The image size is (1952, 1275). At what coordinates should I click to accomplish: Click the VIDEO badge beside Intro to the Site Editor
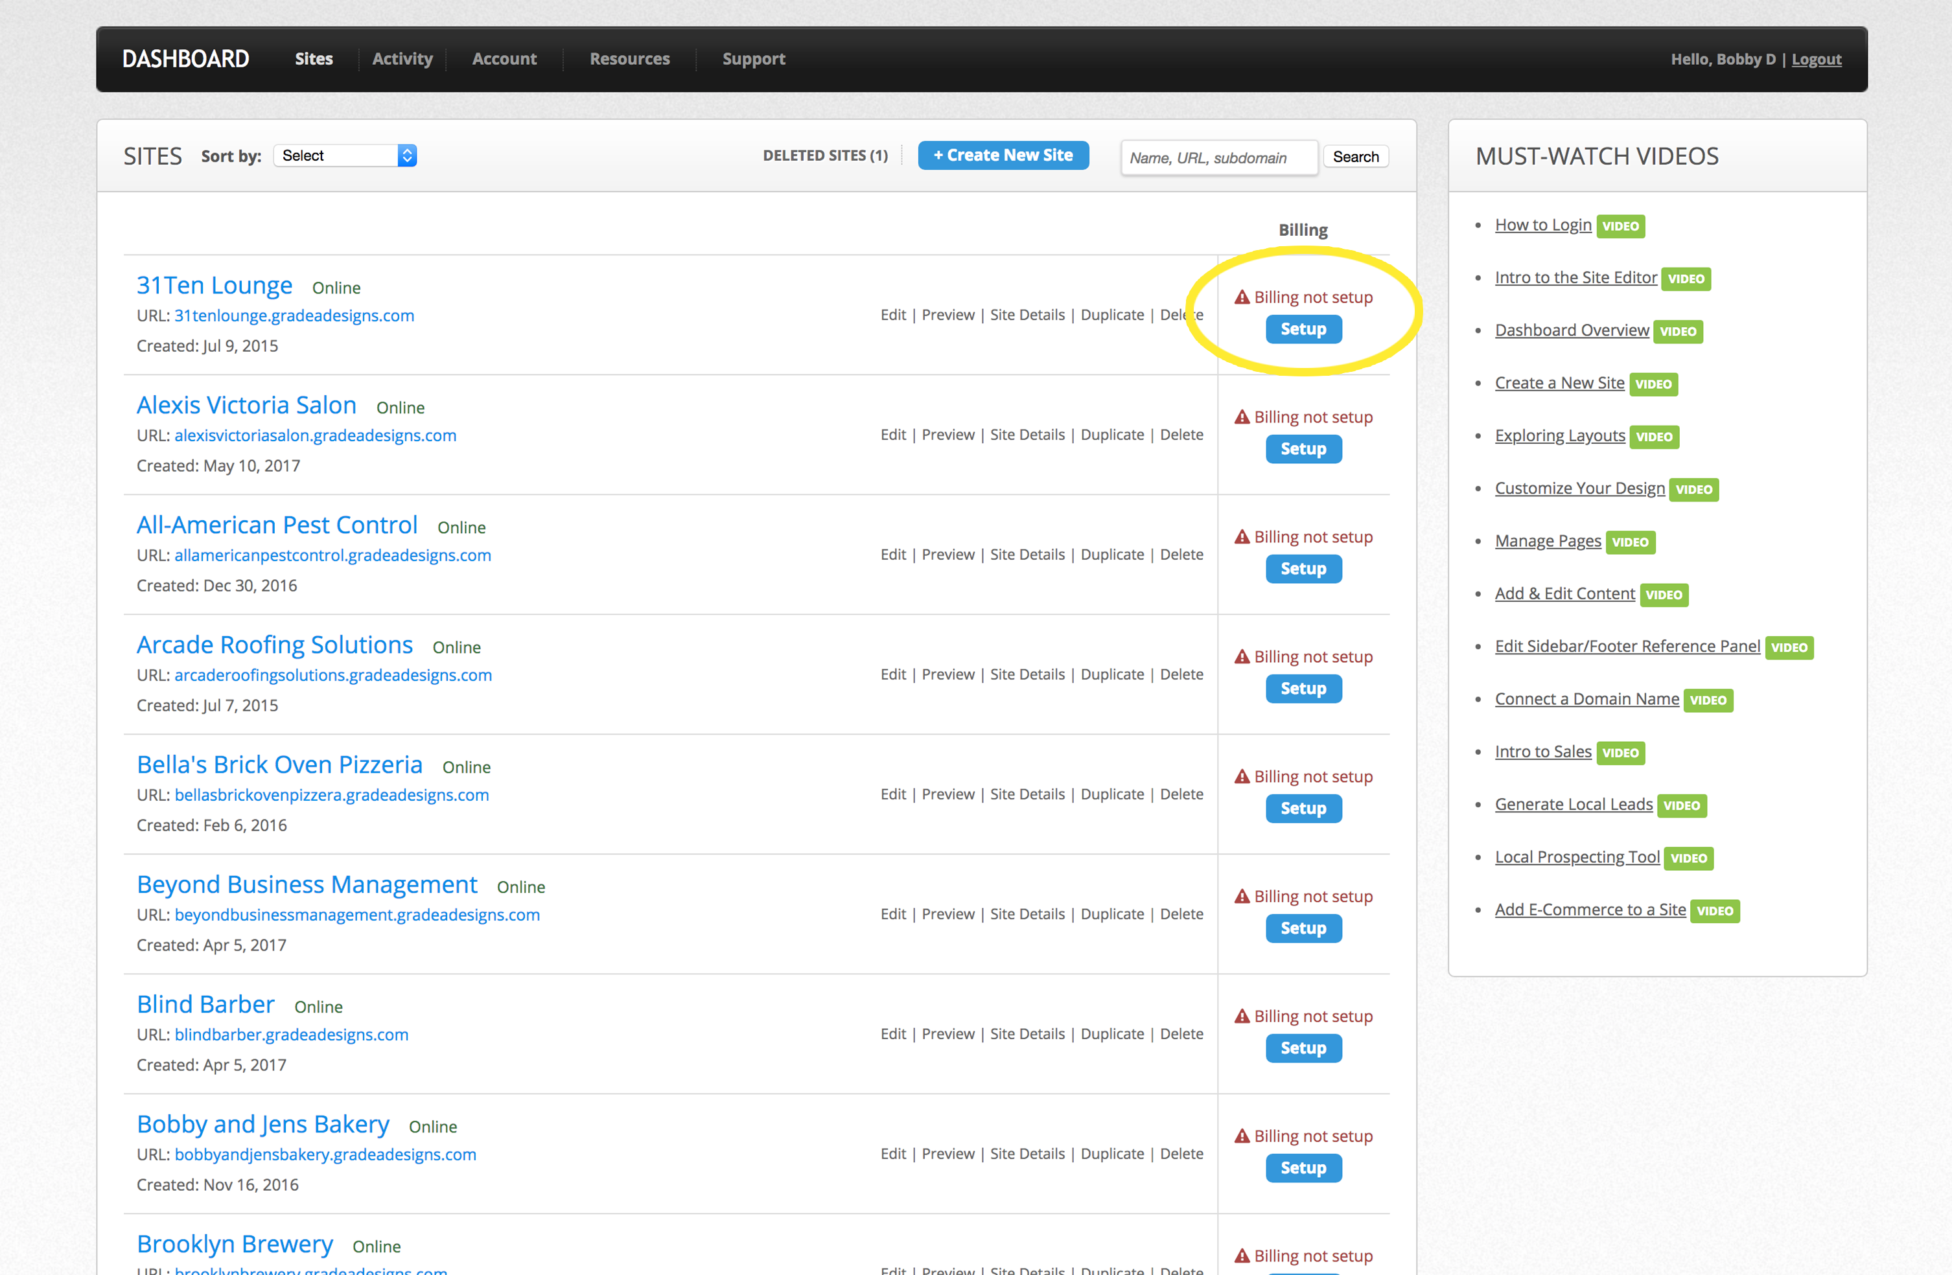(1686, 279)
